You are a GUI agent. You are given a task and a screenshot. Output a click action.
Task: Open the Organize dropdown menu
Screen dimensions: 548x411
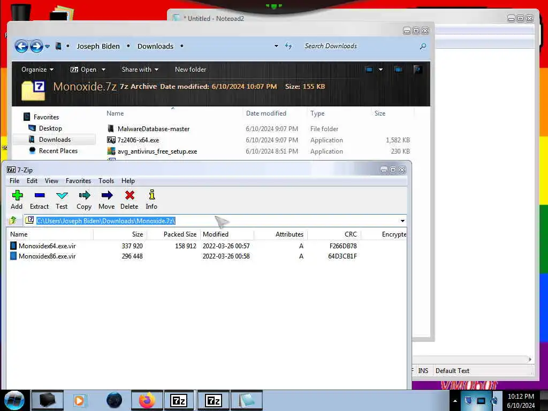click(37, 70)
